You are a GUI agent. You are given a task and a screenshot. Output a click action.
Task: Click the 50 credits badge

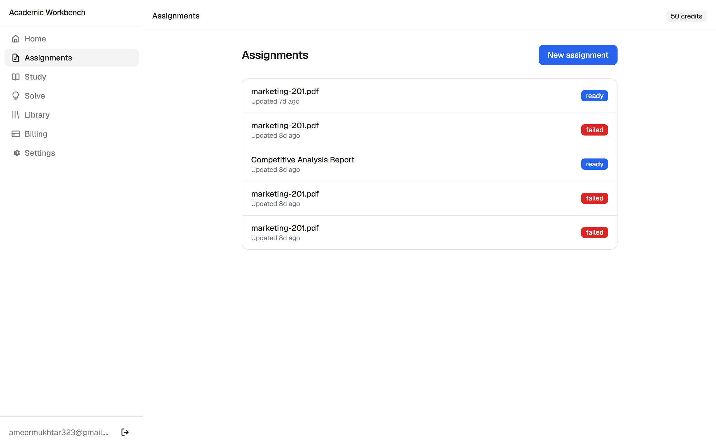[x=686, y=16]
